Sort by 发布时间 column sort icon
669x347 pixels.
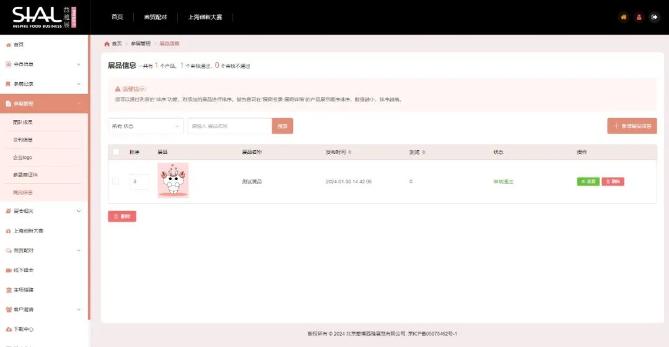pos(350,152)
